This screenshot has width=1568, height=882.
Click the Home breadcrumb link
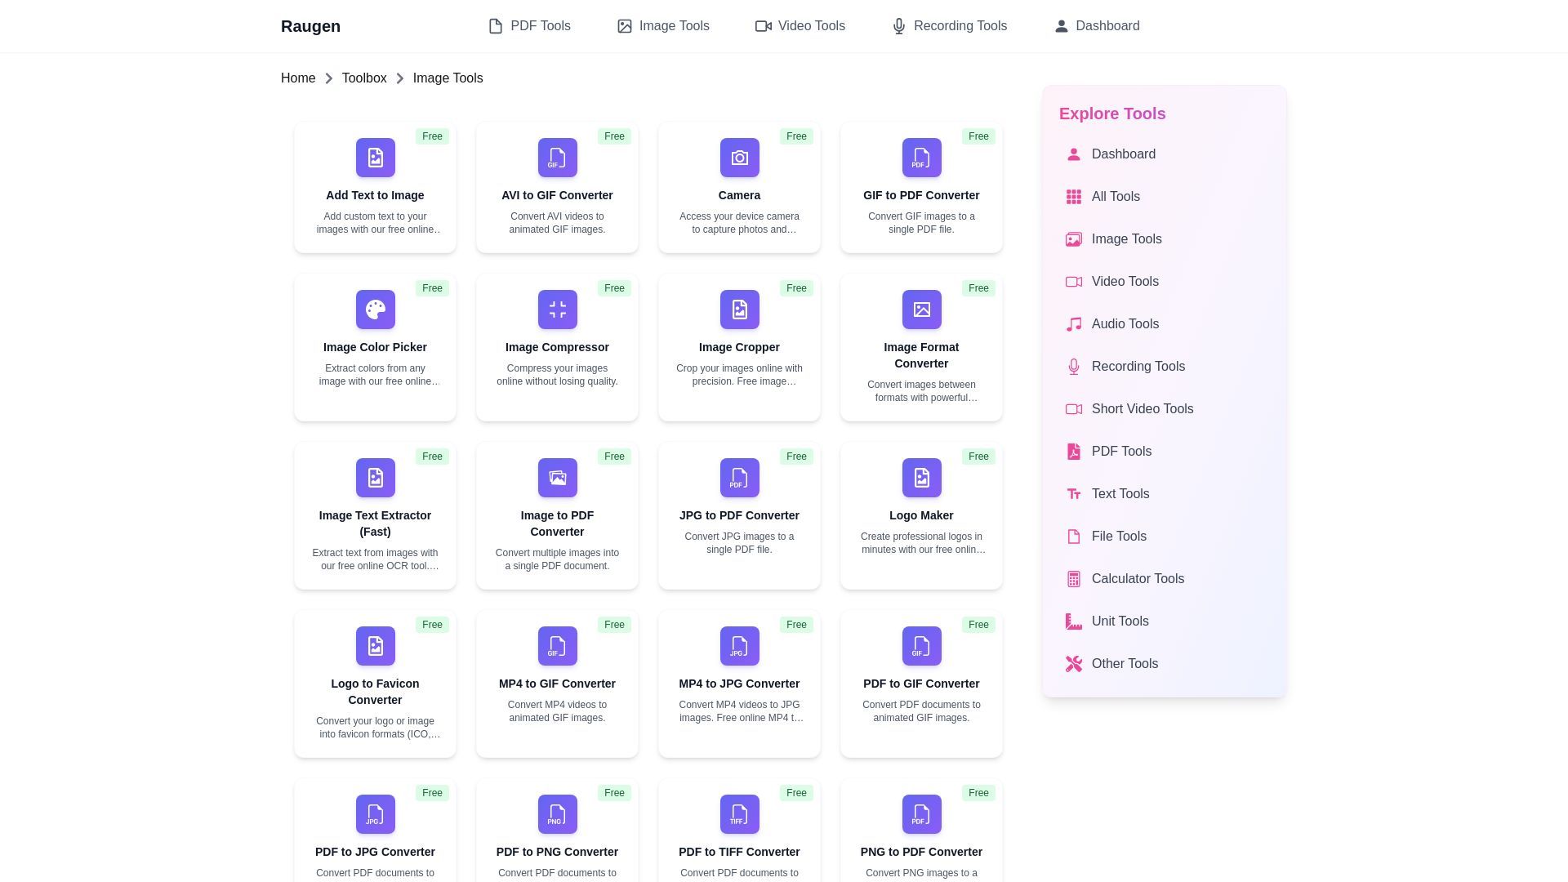[298, 78]
